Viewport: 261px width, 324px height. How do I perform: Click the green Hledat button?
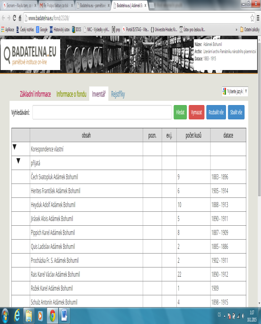[180, 112]
